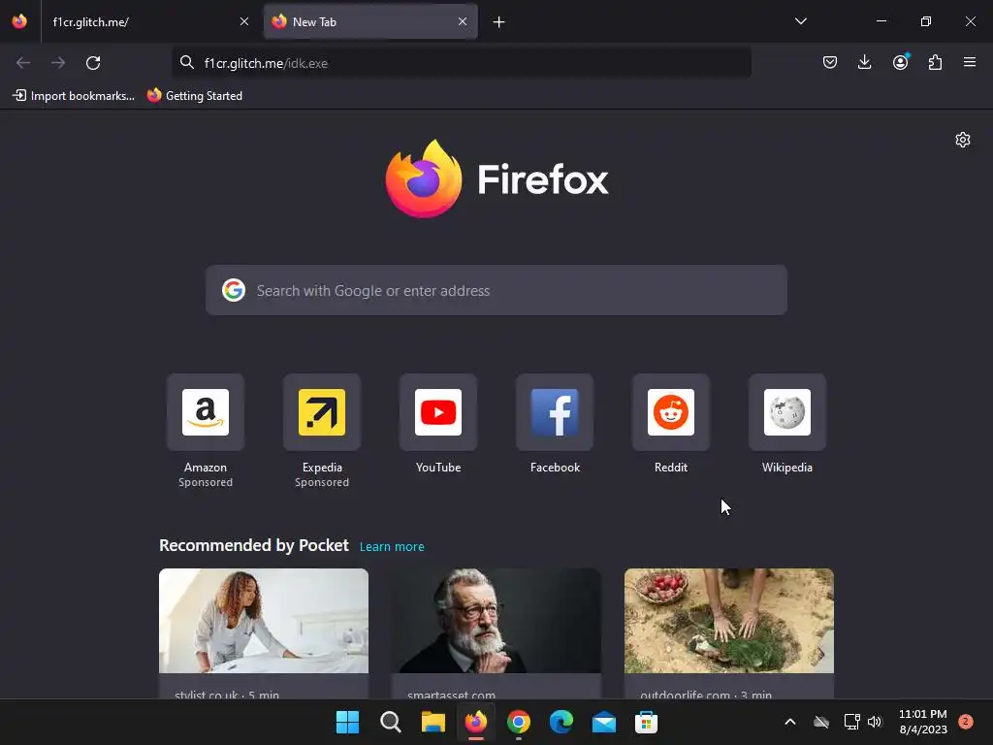
Task: Expand the hidden system tray icons
Action: (790, 722)
